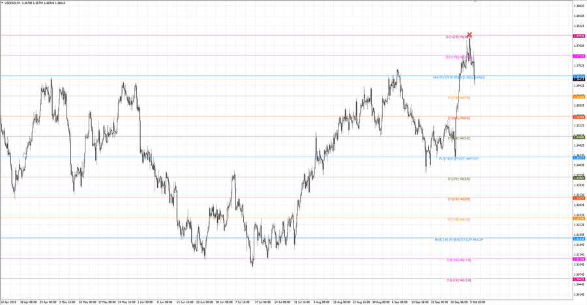Click the magenta 1.37329 price tag

click(579, 56)
